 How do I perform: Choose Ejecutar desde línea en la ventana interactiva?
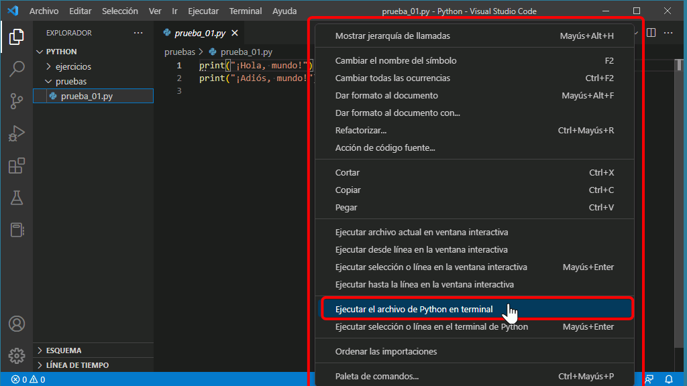pyautogui.click(x=474, y=249)
